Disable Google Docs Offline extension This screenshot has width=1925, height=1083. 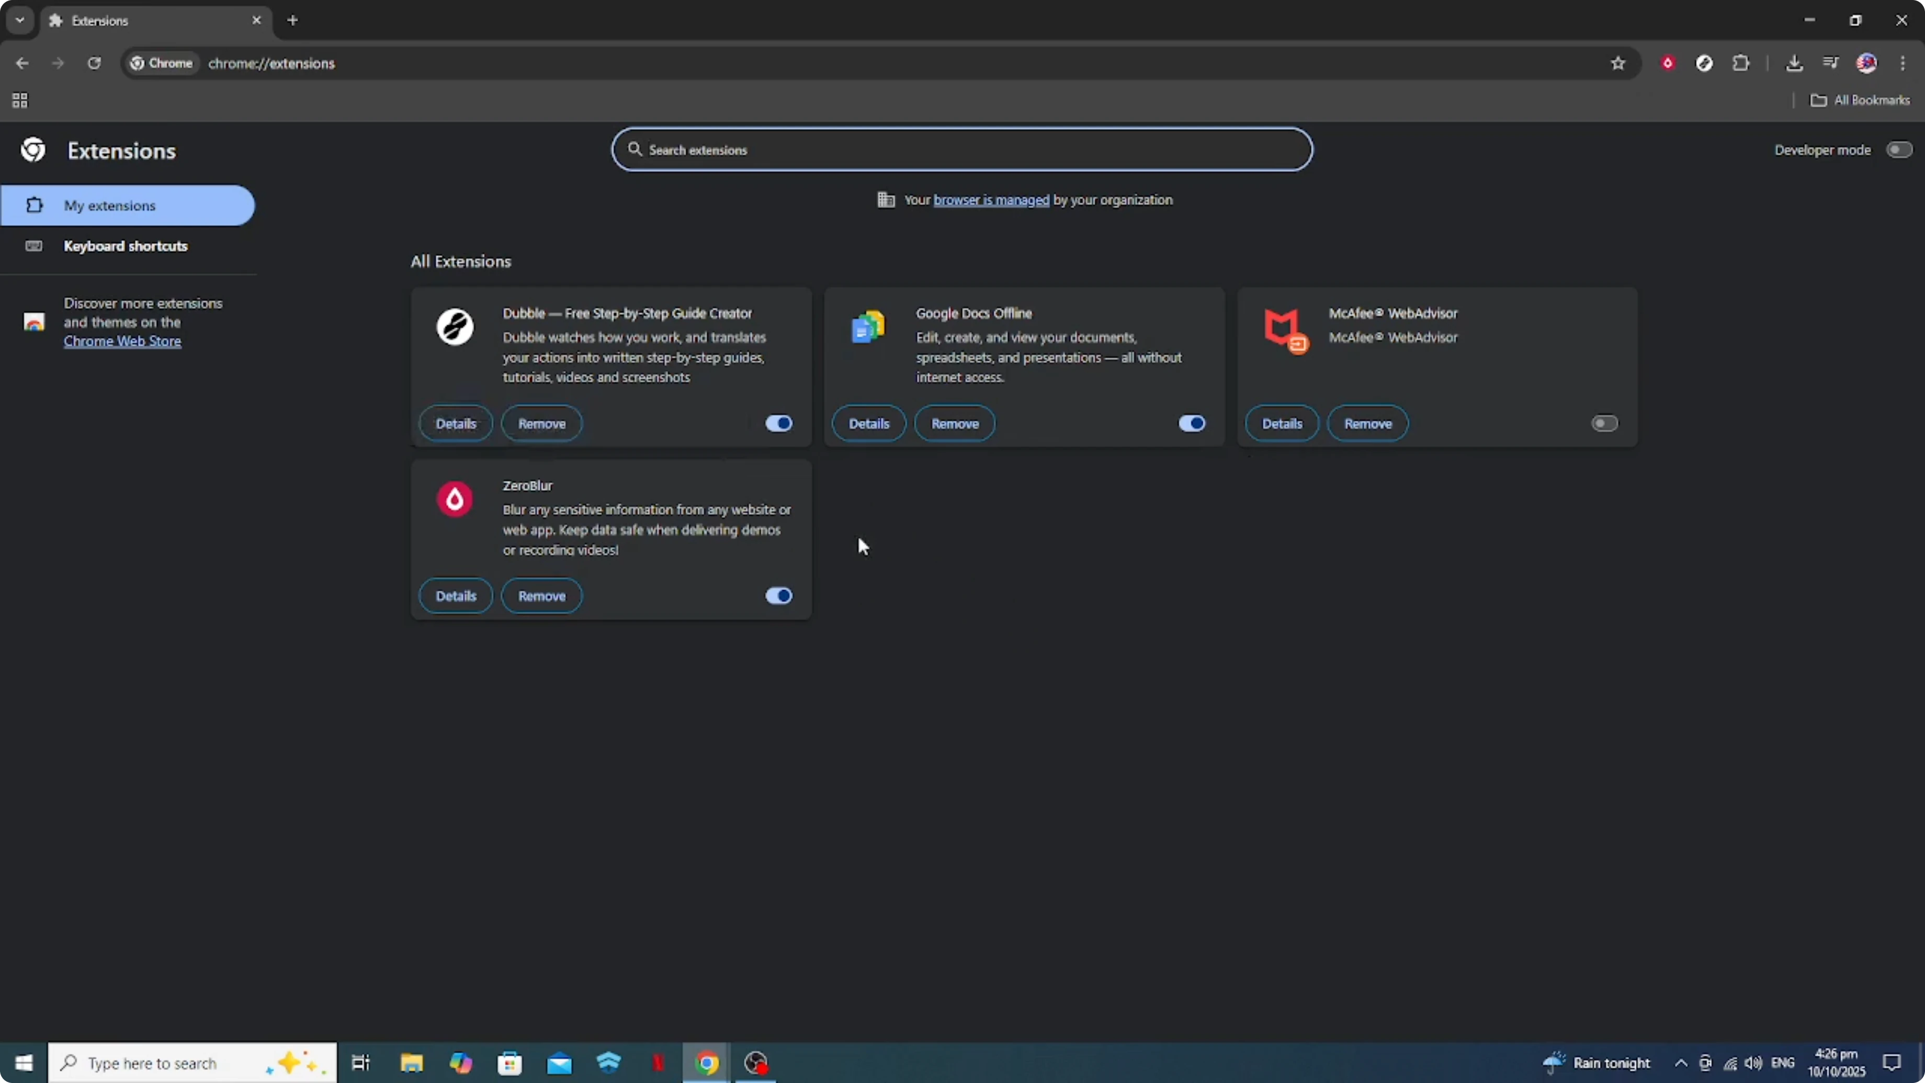click(1191, 424)
